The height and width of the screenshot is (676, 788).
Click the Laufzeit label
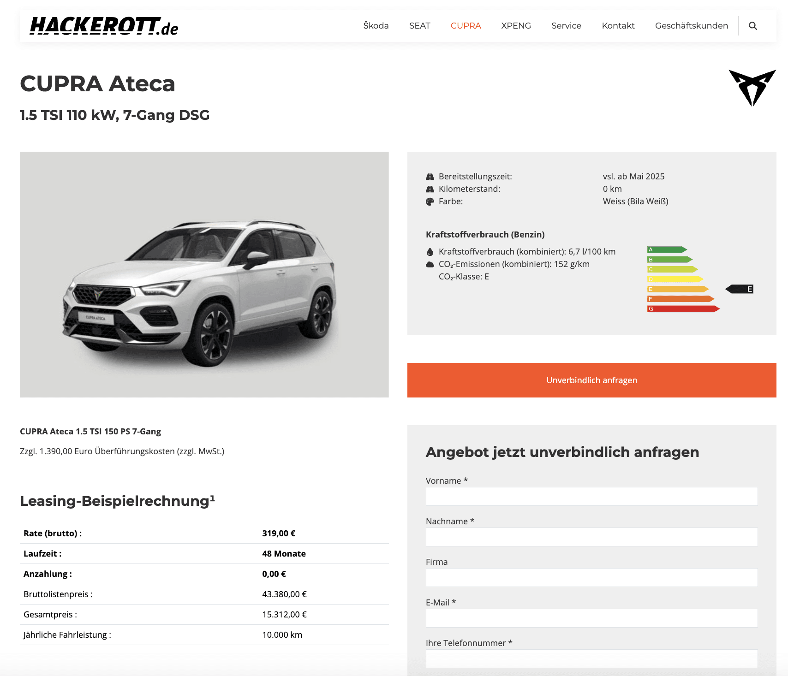[42, 554]
